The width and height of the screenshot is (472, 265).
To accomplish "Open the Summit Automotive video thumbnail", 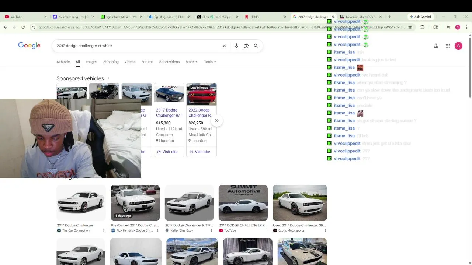I will point(243,203).
